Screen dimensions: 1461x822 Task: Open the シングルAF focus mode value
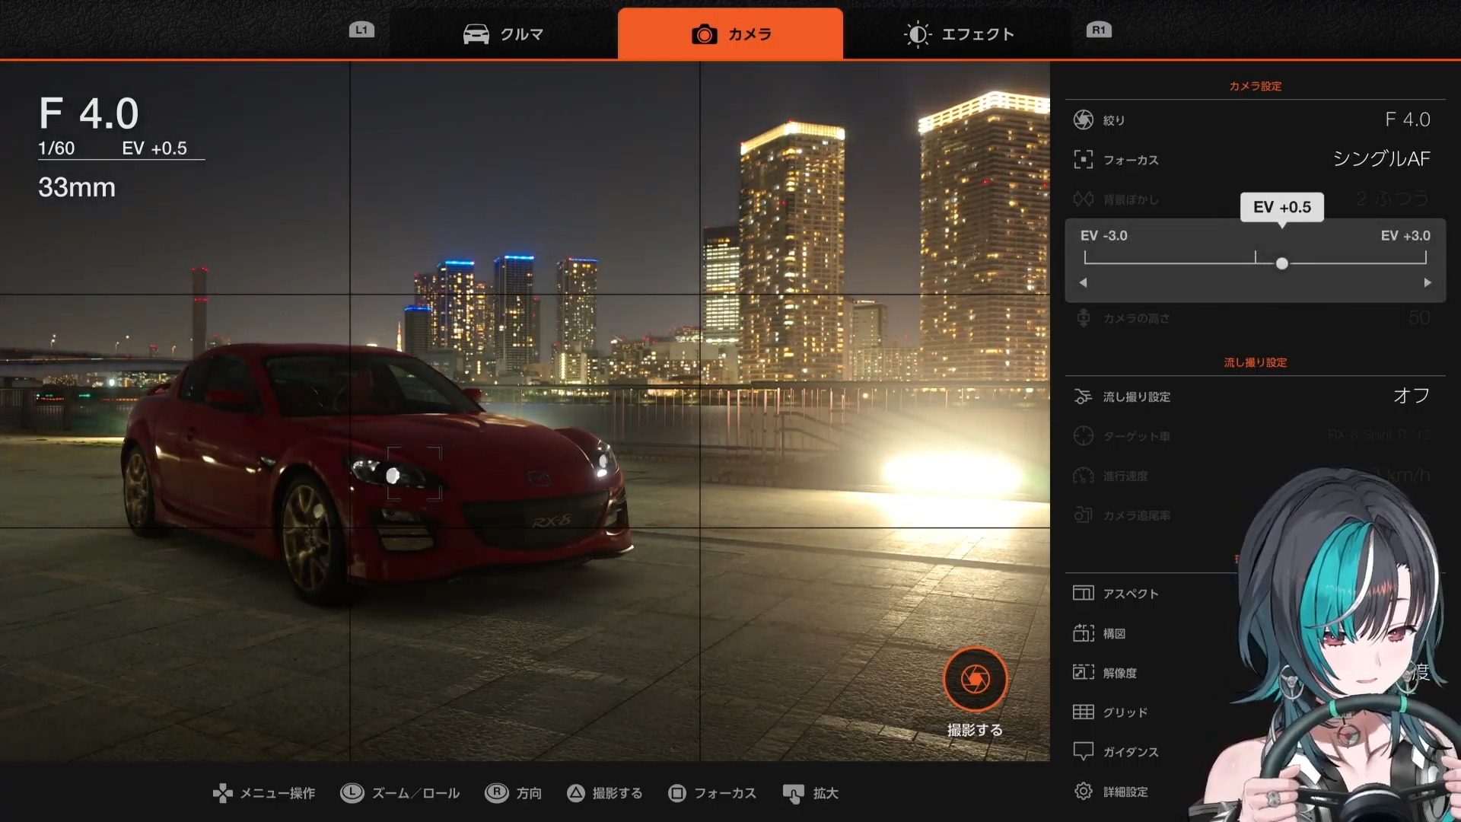(x=1381, y=159)
